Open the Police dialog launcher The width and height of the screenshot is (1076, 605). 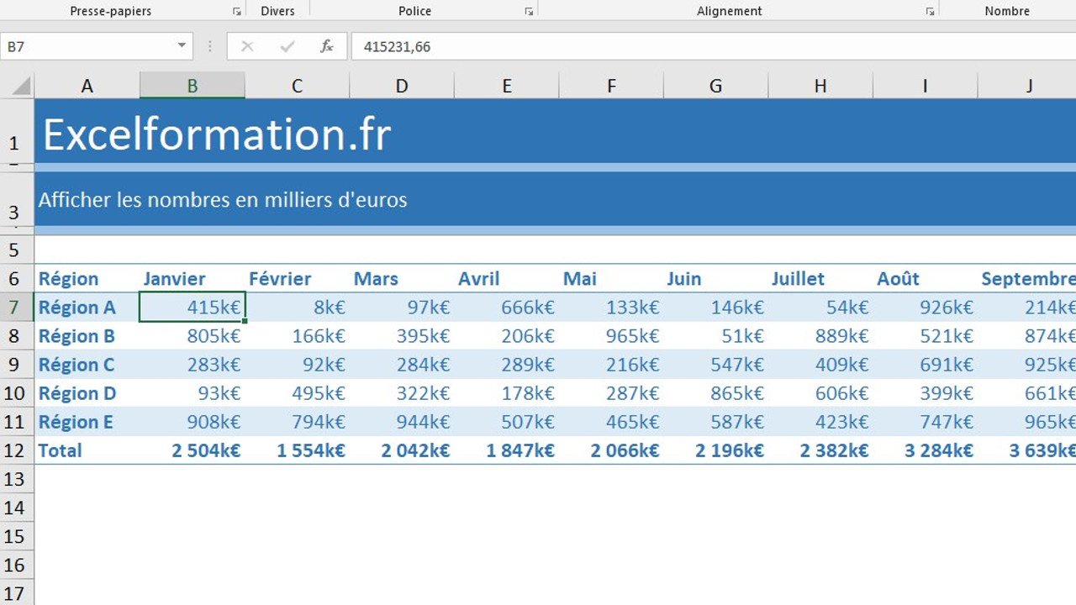529,12
